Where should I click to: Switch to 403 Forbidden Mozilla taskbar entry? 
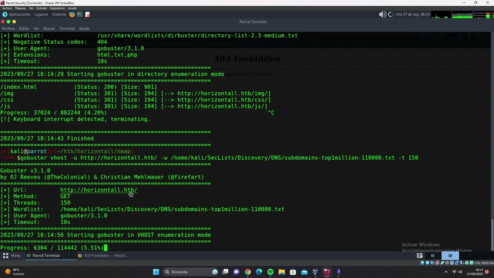click(x=103, y=256)
